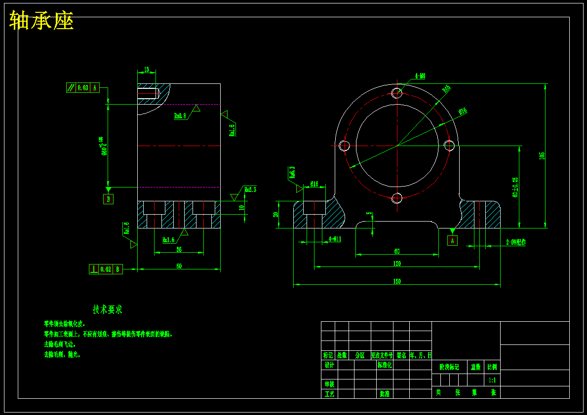Click the "设计" title block cell

click(x=329, y=365)
